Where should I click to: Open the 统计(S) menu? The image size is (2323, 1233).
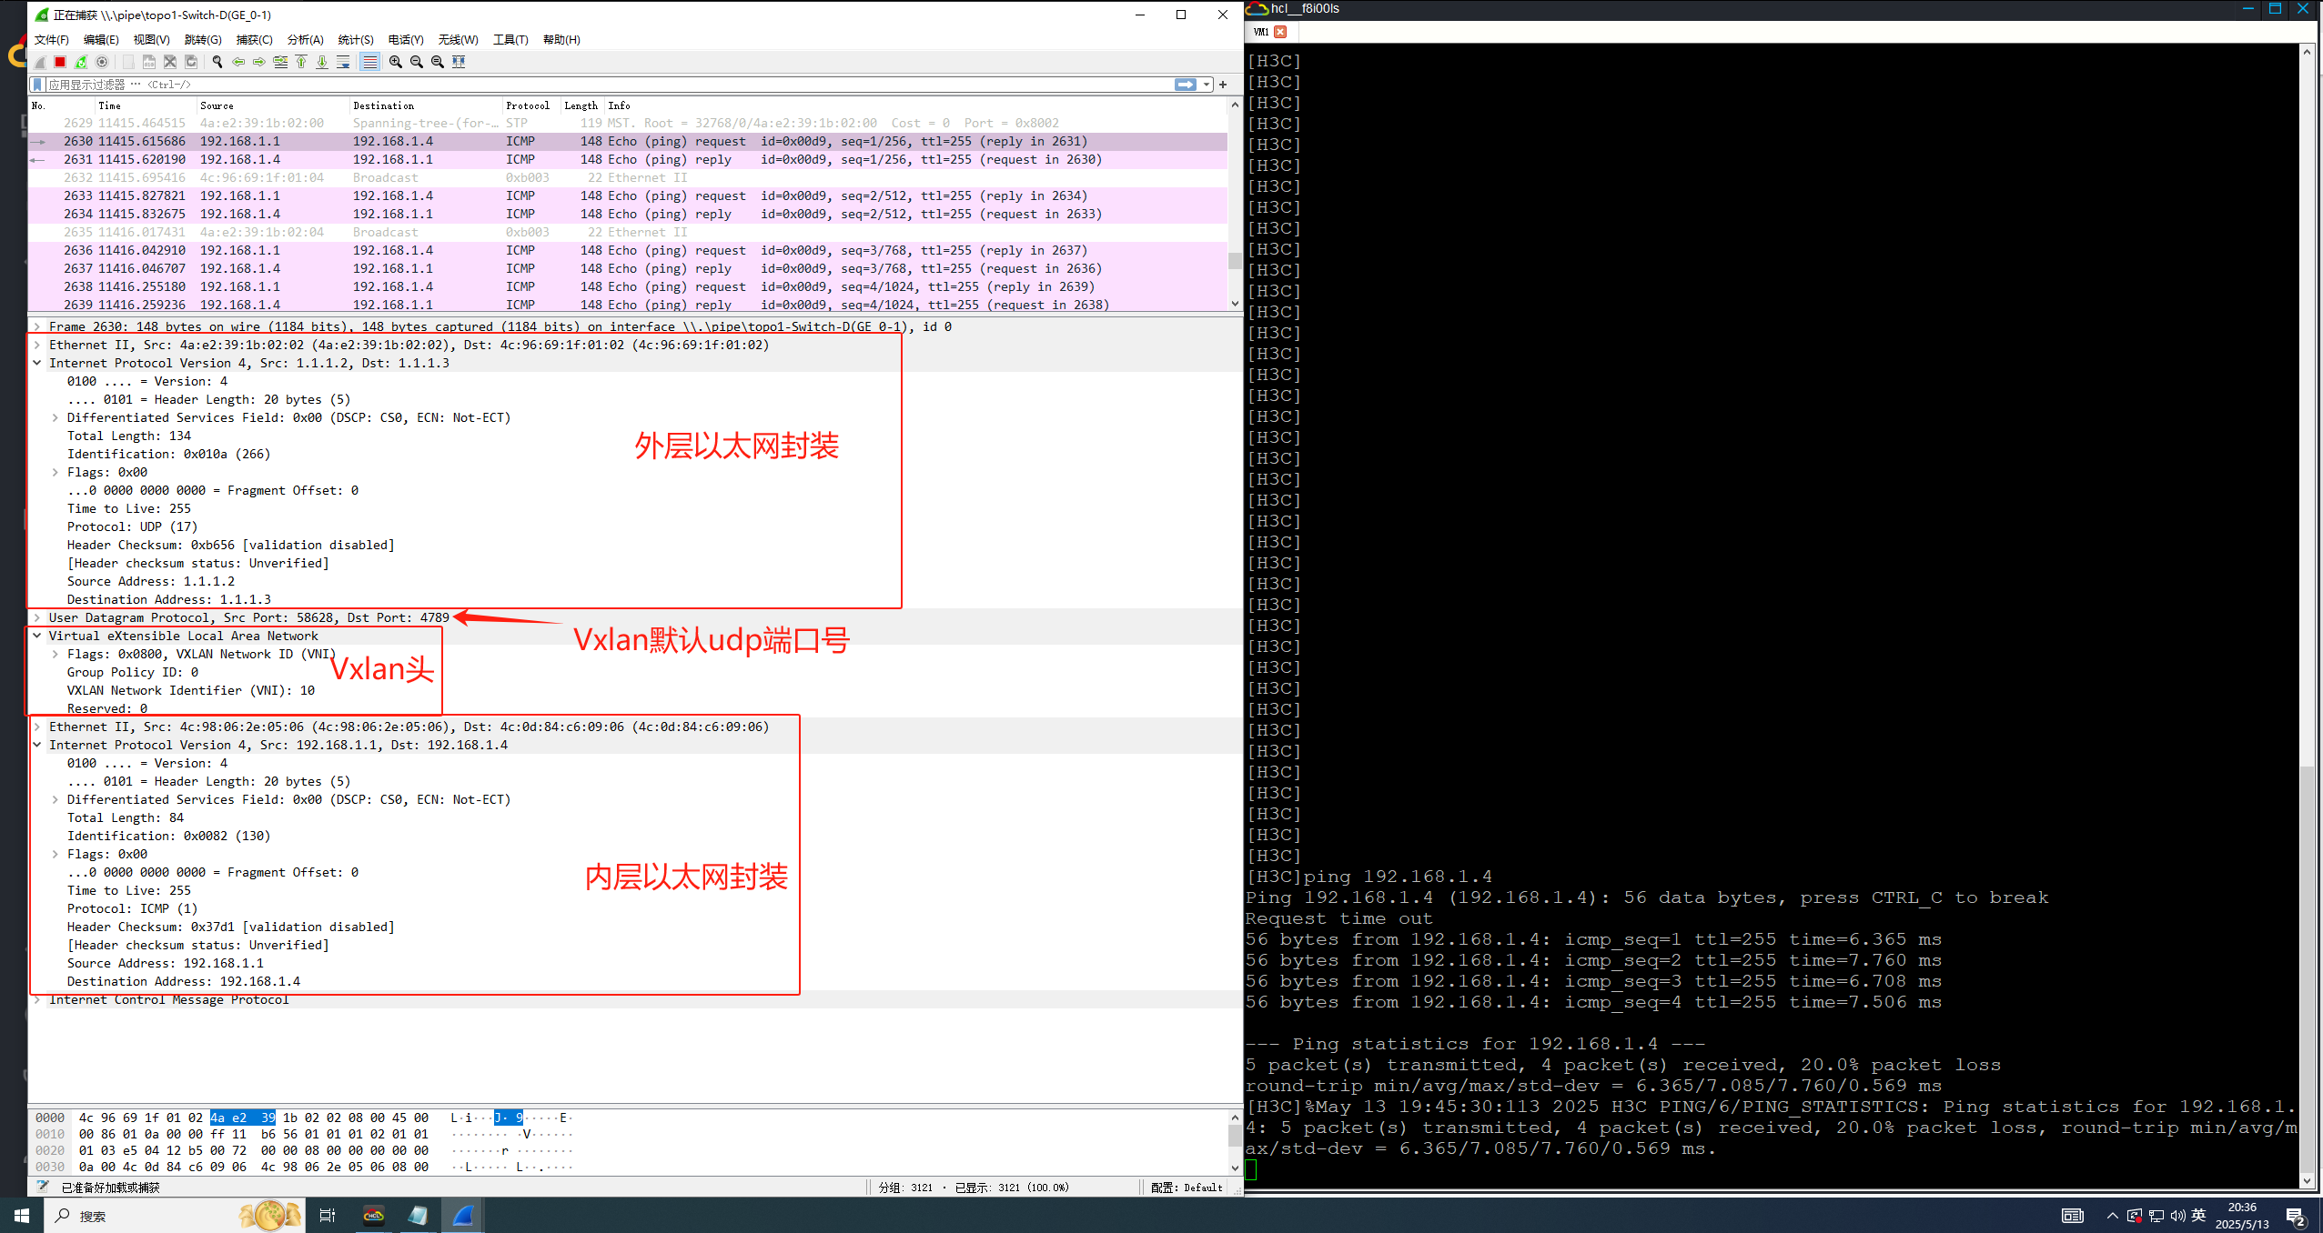point(355,40)
